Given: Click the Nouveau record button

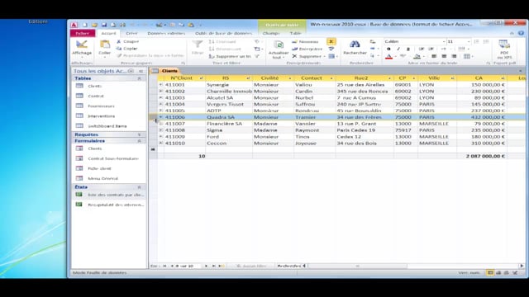Looking at the screenshot, I should pyautogui.click(x=305, y=42).
